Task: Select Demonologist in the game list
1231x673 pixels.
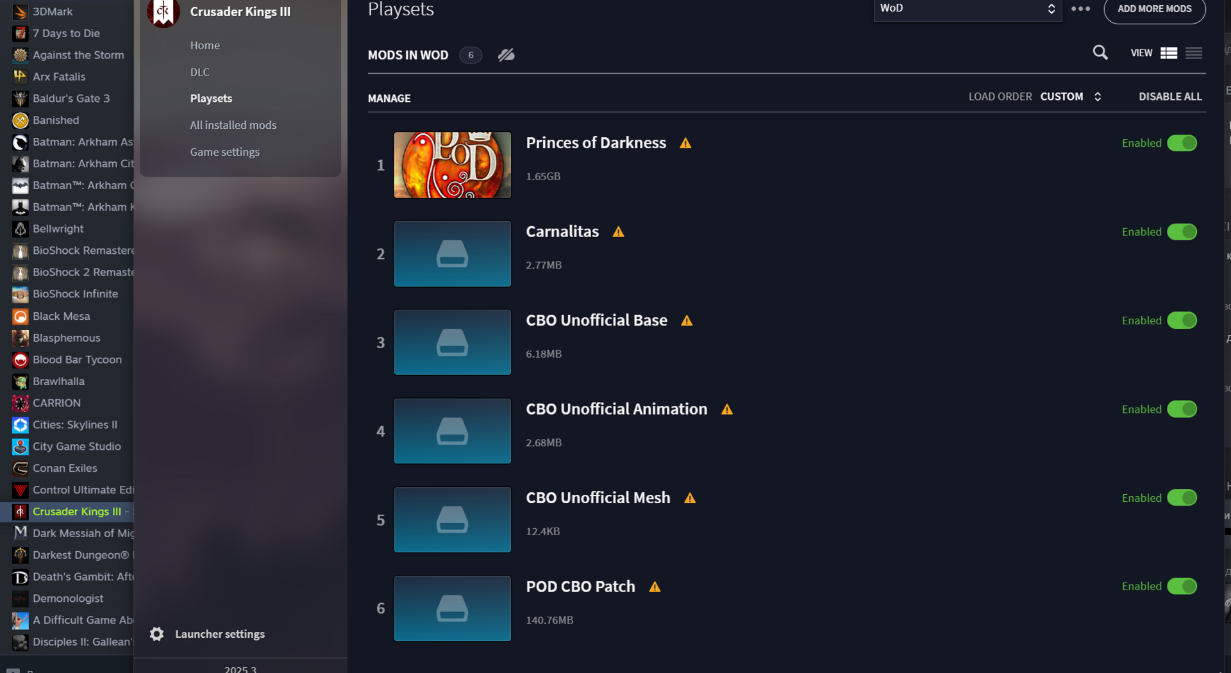Action: click(x=68, y=599)
